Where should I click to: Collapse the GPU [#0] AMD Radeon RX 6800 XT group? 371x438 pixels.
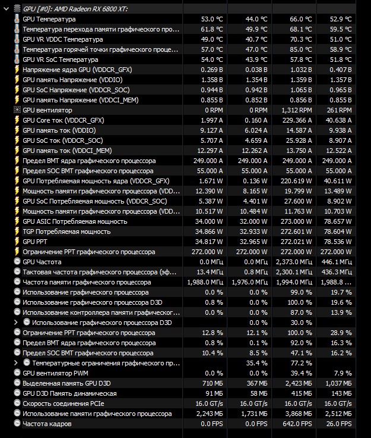6,9
